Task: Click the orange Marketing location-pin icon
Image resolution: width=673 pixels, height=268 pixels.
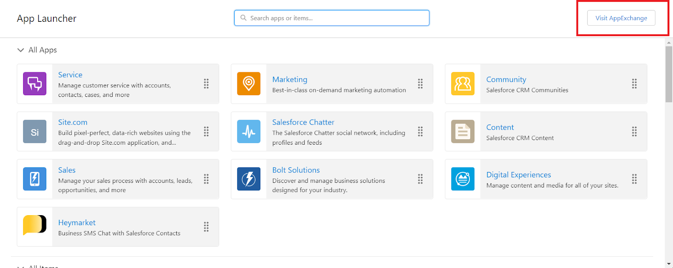Action: [x=249, y=84]
